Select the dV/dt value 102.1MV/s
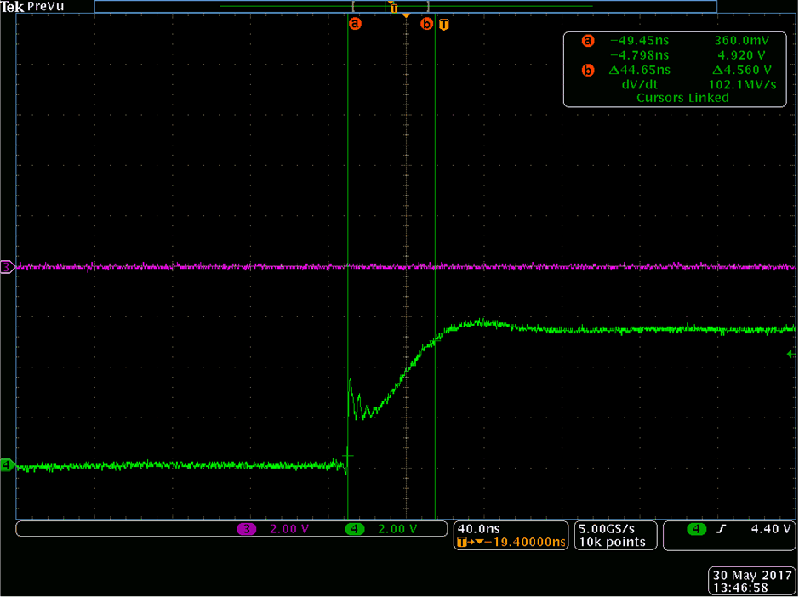The height and width of the screenshot is (597, 799). coord(740,84)
